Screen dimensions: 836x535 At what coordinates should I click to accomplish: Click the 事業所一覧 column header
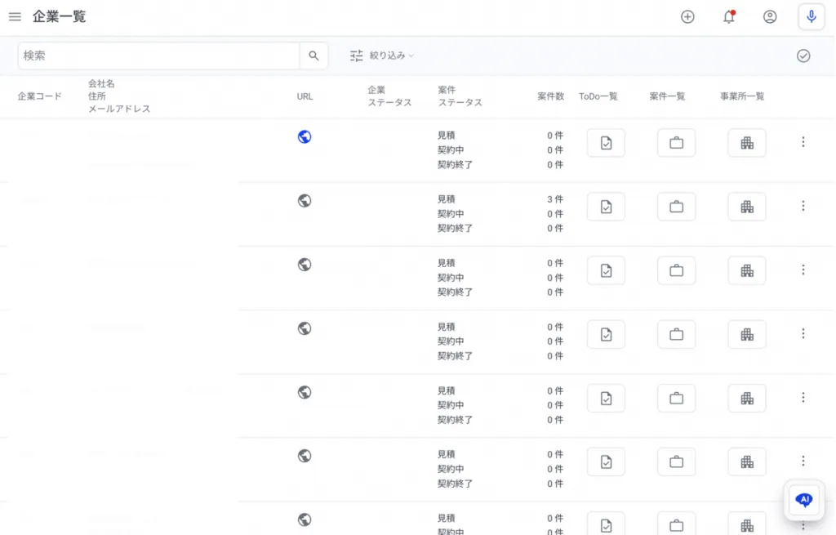pos(742,96)
